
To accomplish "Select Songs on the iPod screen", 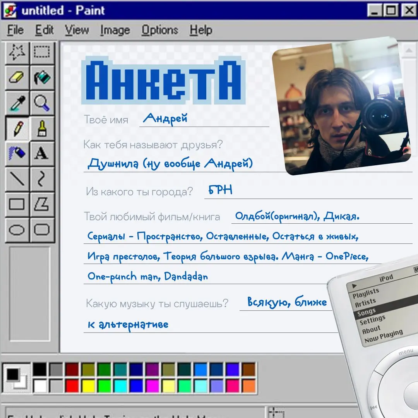I will tap(366, 312).
